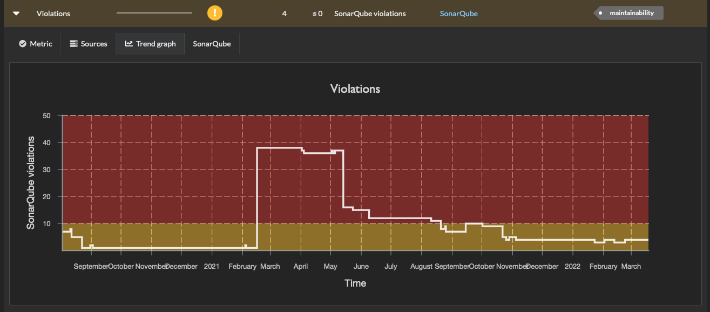Open the Sources tab
Image resolution: width=710 pixels, height=312 pixels.
[x=89, y=44]
